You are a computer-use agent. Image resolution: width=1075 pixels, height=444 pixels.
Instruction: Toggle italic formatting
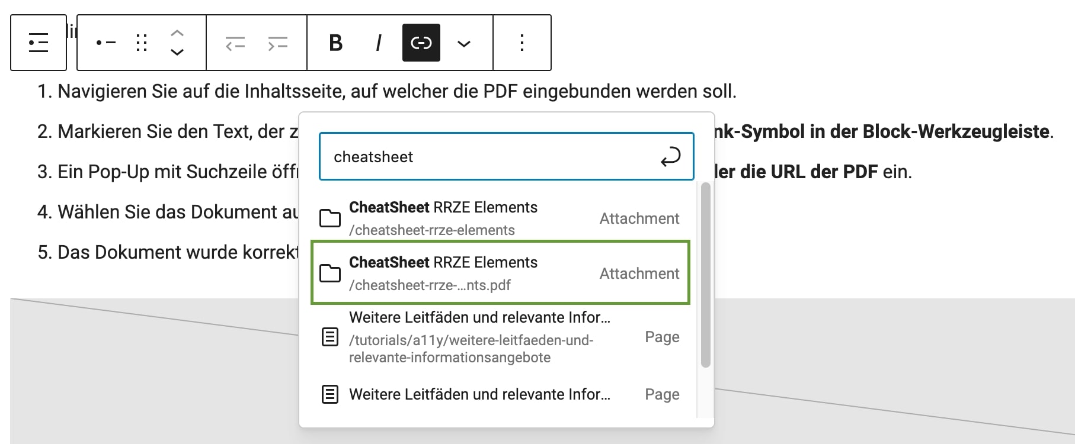point(379,43)
